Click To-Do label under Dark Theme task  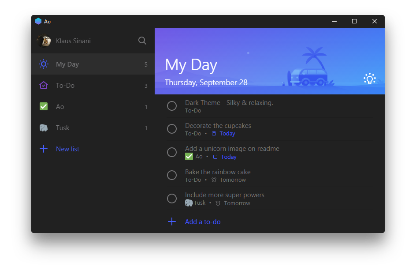(193, 111)
